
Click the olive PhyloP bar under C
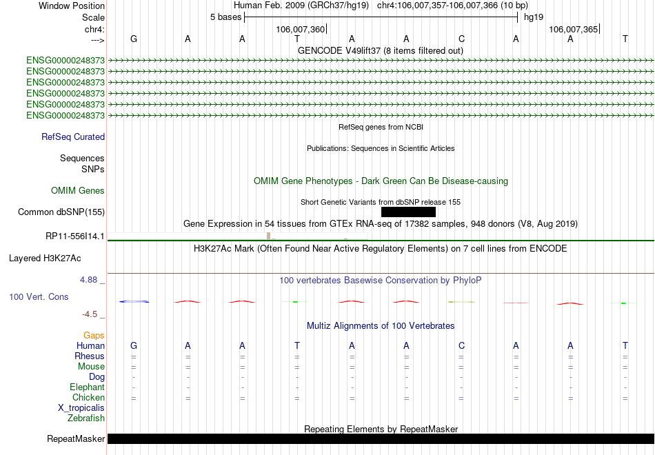click(x=461, y=302)
